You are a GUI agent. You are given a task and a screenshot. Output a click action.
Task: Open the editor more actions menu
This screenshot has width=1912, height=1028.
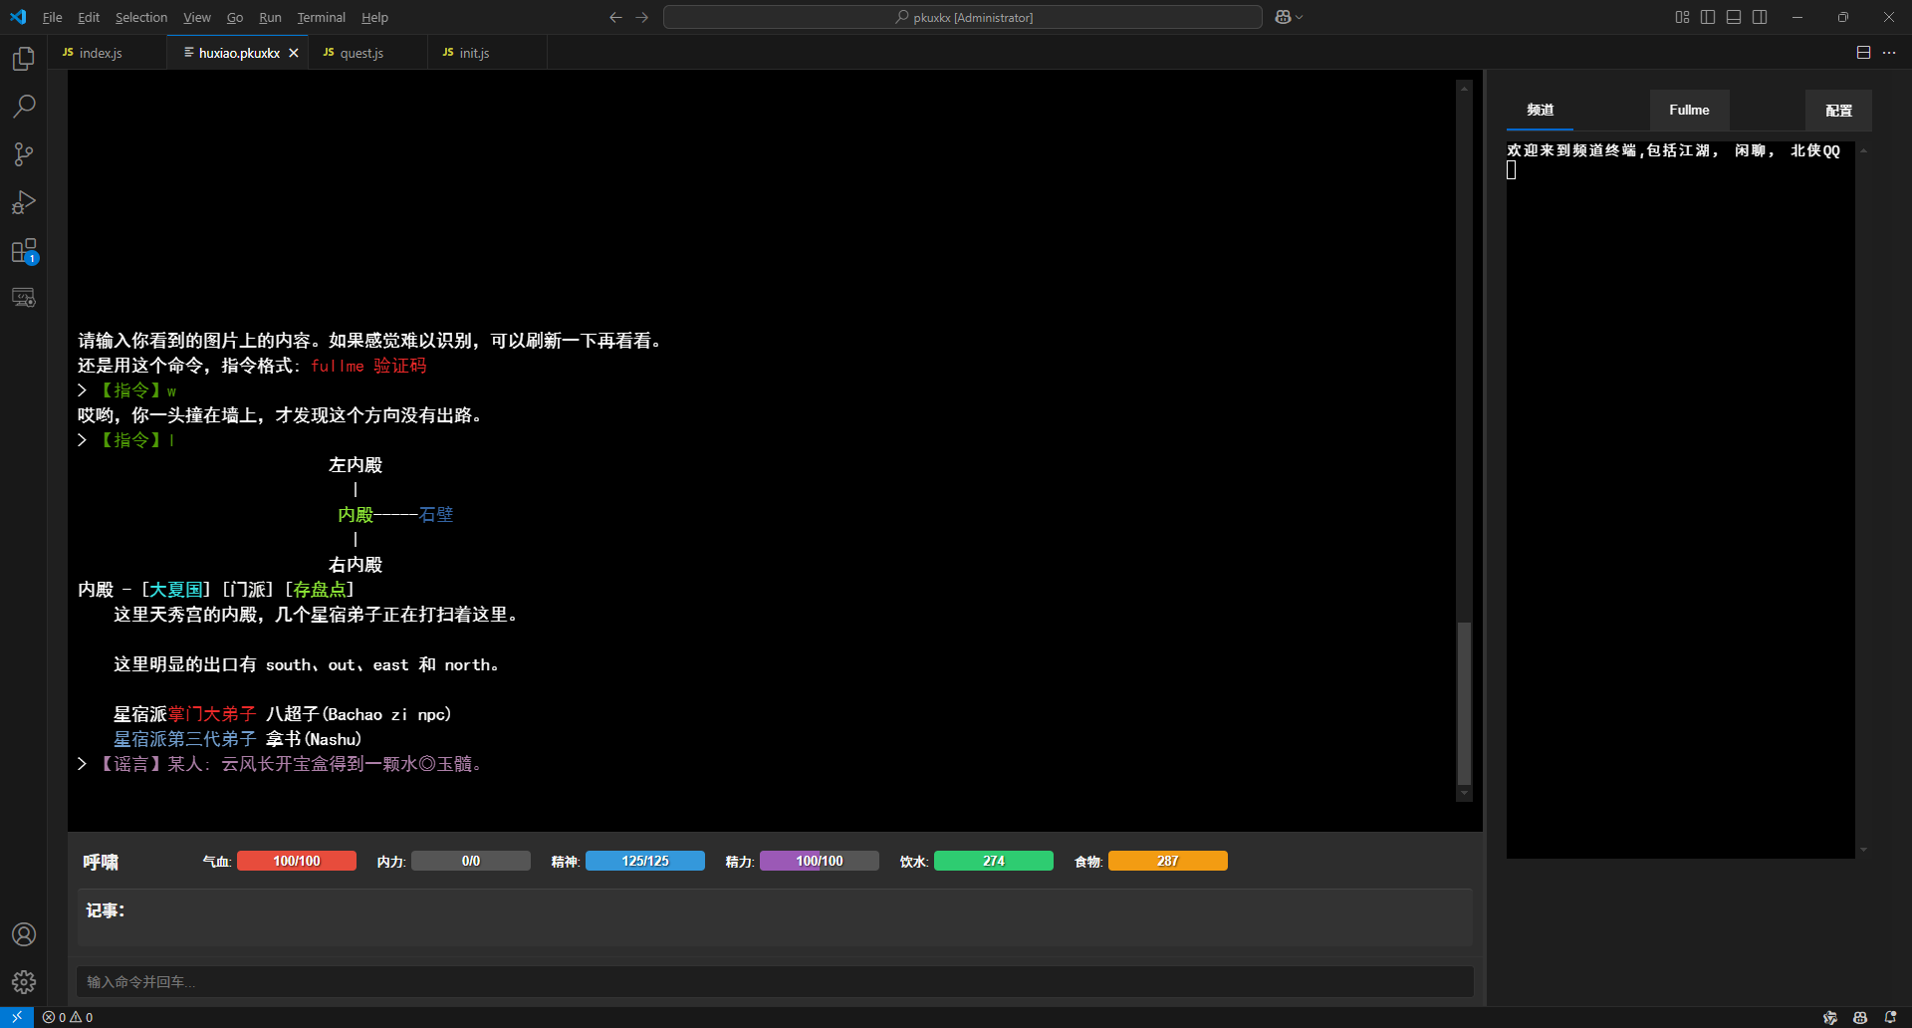click(1890, 52)
